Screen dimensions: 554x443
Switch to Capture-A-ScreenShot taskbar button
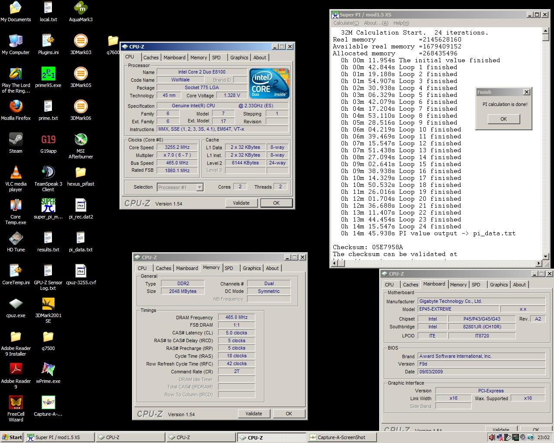tap(342, 437)
